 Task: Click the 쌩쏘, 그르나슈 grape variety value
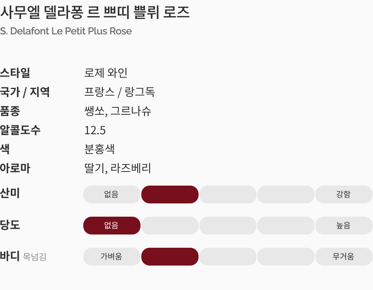pos(118,111)
